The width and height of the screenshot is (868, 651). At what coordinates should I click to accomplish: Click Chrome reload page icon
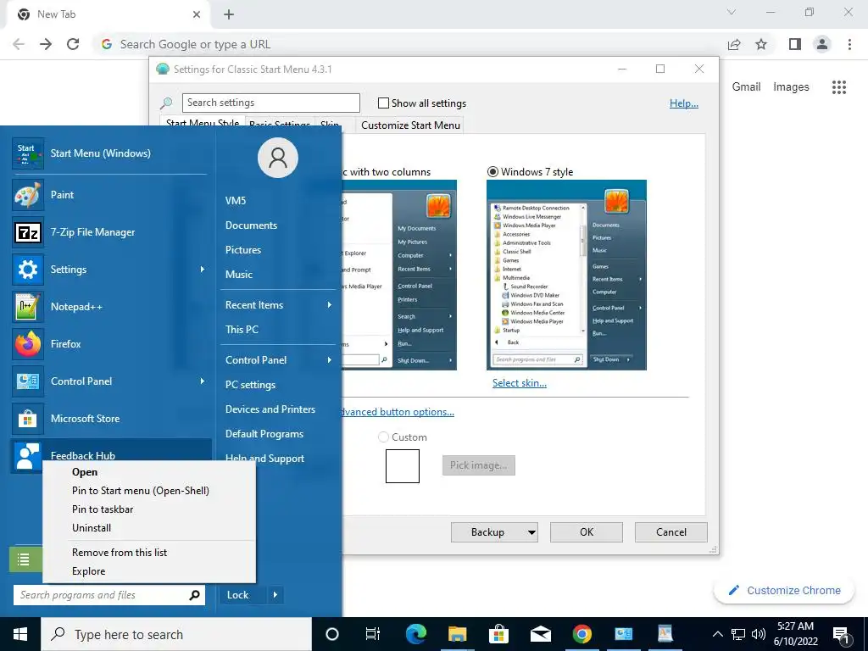(x=73, y=44)
